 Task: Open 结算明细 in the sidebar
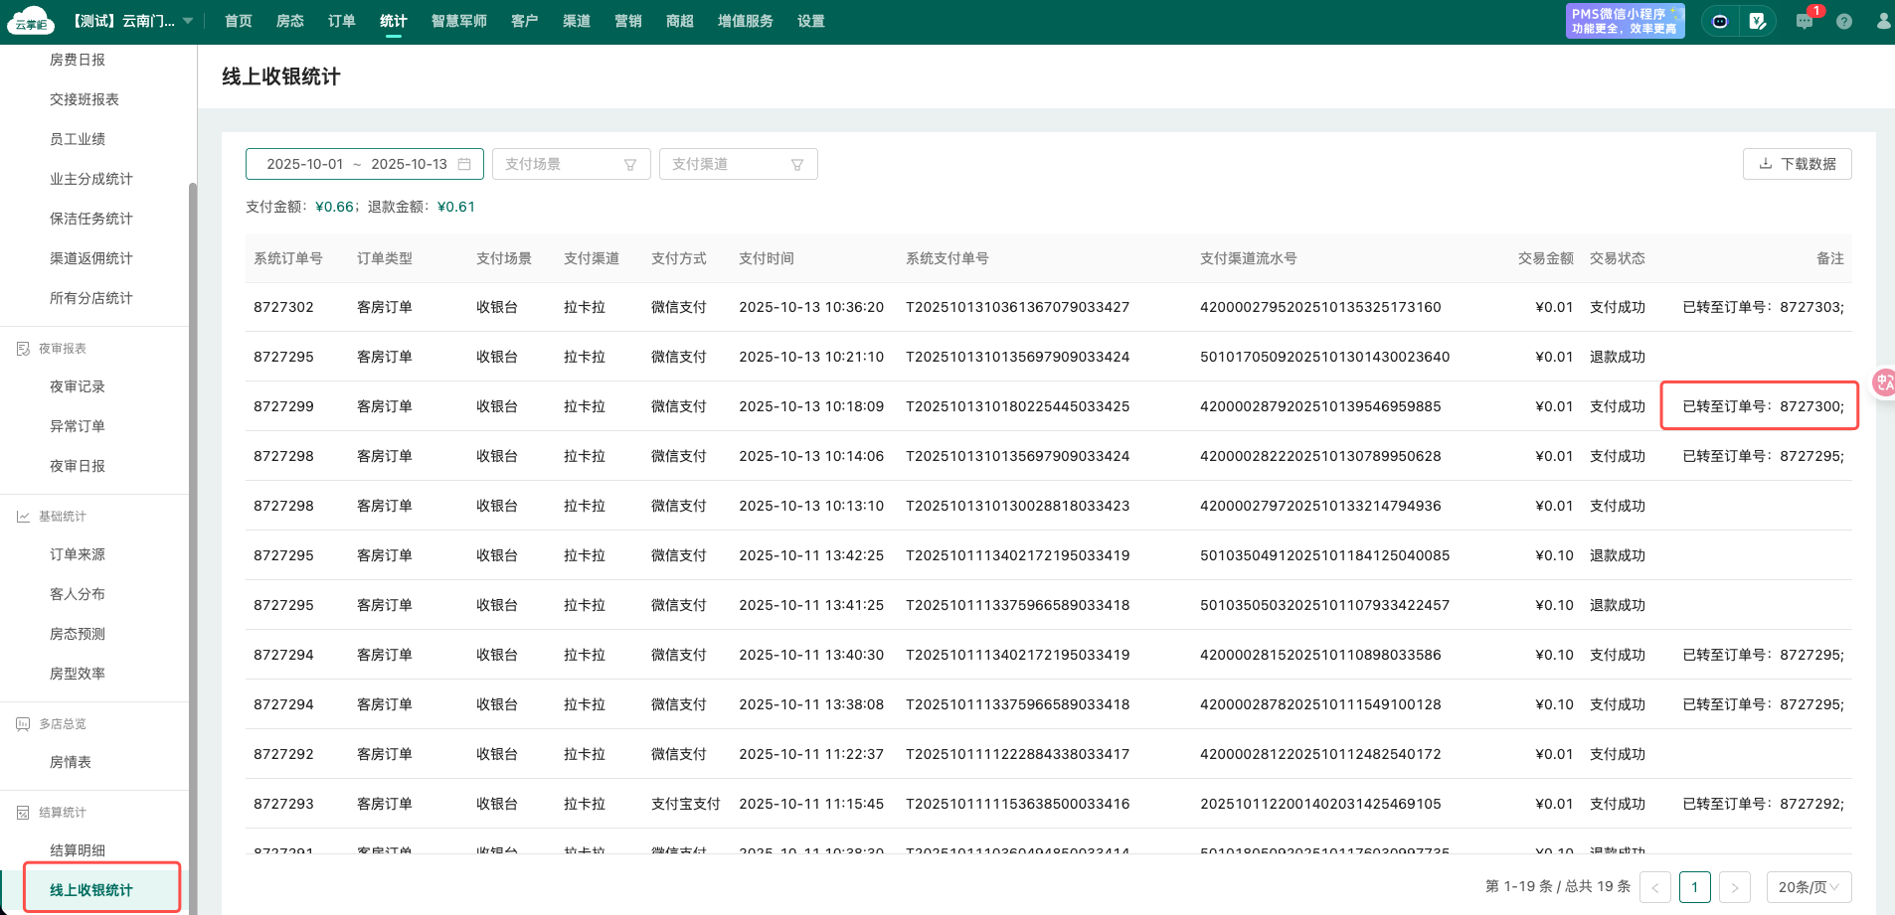[x=78, y=850]
